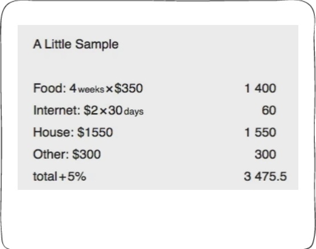The height and width of the screenshot is (249, 316).
Task: Click the Other: $300 line
Action: 67,154
